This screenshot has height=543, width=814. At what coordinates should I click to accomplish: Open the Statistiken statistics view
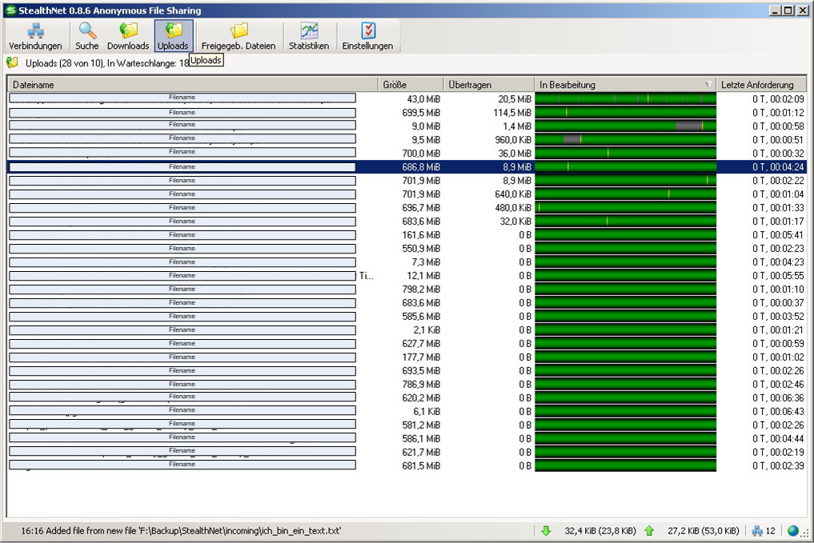point(309,36)
